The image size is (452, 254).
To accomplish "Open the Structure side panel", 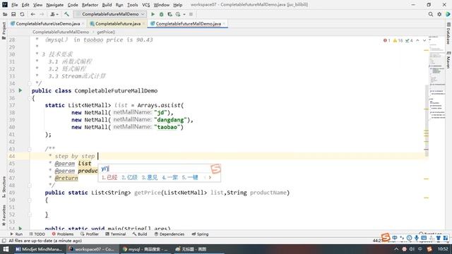I will [x=4, y=186].
